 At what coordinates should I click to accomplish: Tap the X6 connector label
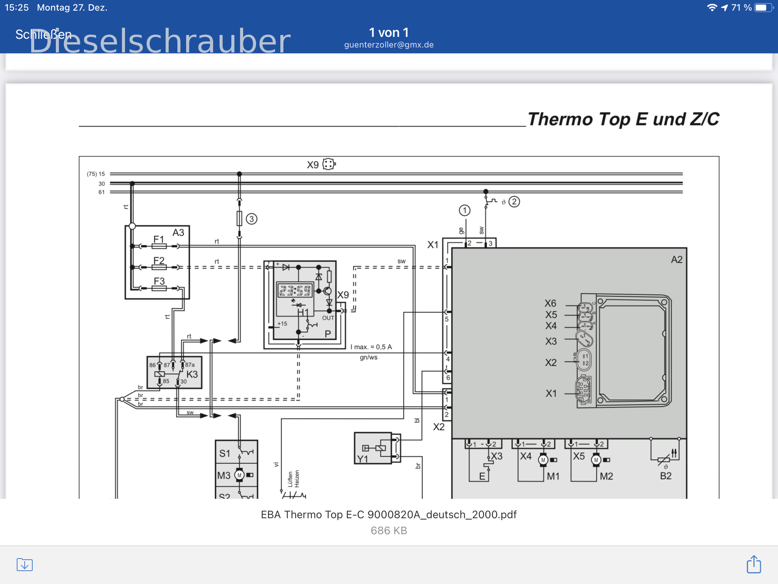pyautogui.click(x=550, y=303)
